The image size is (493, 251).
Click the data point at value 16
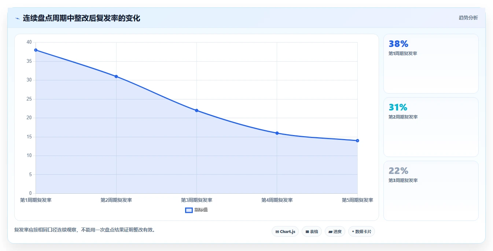(x=277, y=133)
